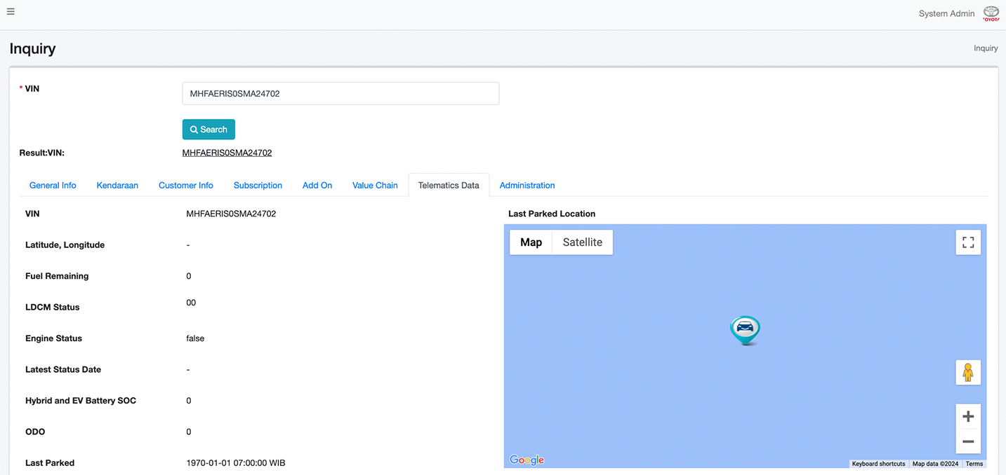Screen dimensions: 1006x475
Task: Open the Customer Info tab
Action: pyautogui.click(x=186, y=185)
